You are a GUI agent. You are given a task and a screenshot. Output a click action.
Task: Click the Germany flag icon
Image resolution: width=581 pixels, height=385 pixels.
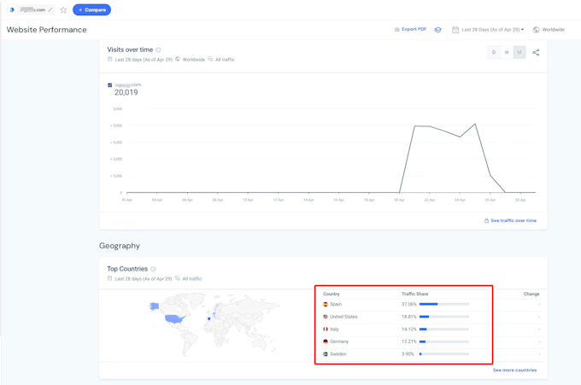pyautogui.click(x=326, y=341)
